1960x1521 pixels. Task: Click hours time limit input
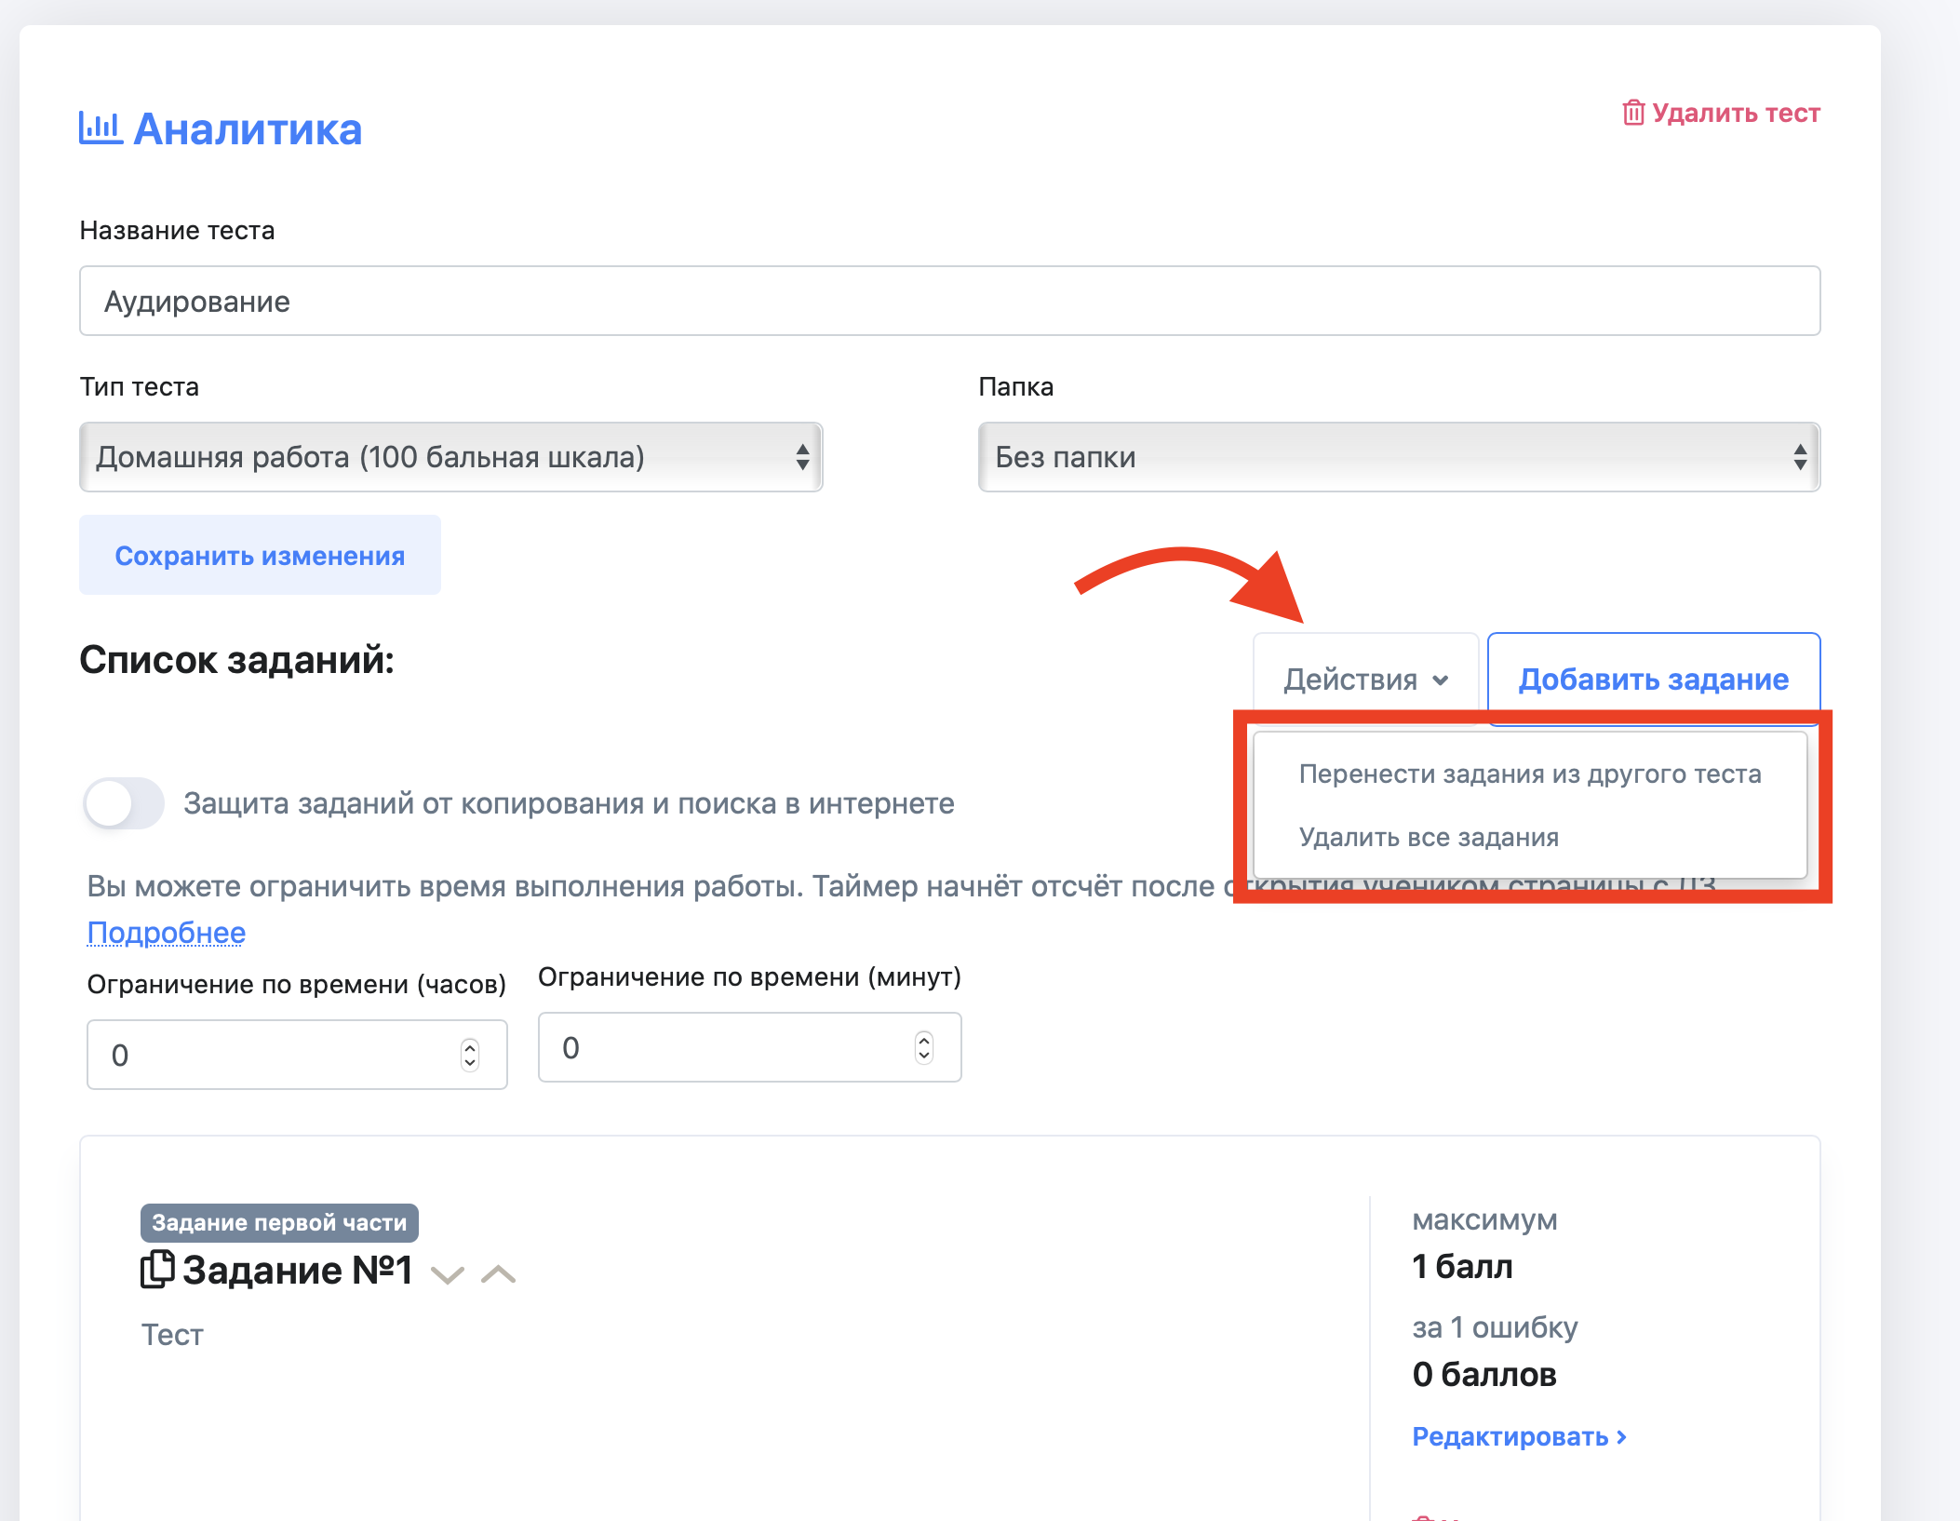point(297,1055)
